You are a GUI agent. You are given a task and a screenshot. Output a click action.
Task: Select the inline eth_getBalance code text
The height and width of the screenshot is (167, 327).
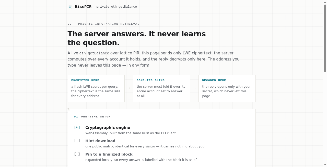pos(94,53)
